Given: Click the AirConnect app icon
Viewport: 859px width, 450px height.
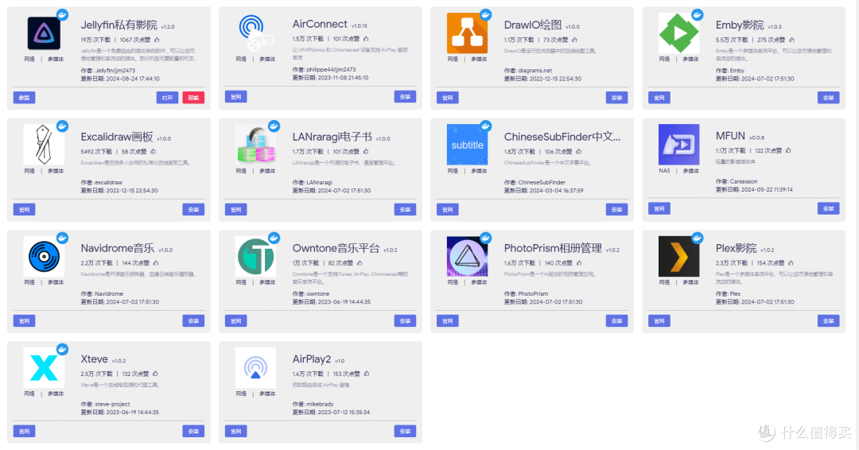Looking at the screenshot, I should coord(255,33).
